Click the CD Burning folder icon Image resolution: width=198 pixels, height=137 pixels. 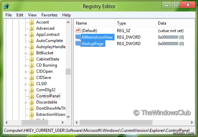coord(31,65)
